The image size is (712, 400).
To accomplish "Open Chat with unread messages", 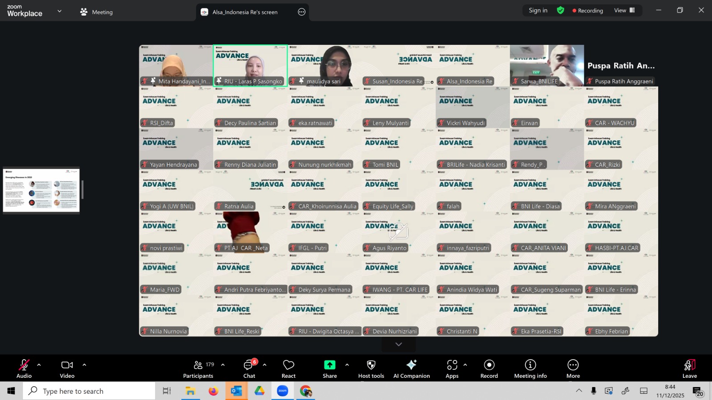I will pos(249,368).
